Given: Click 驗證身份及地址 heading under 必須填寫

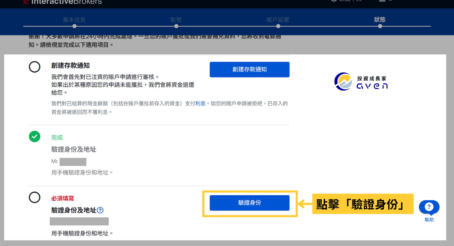Looking at the screenshot, I should coord(74,210).
